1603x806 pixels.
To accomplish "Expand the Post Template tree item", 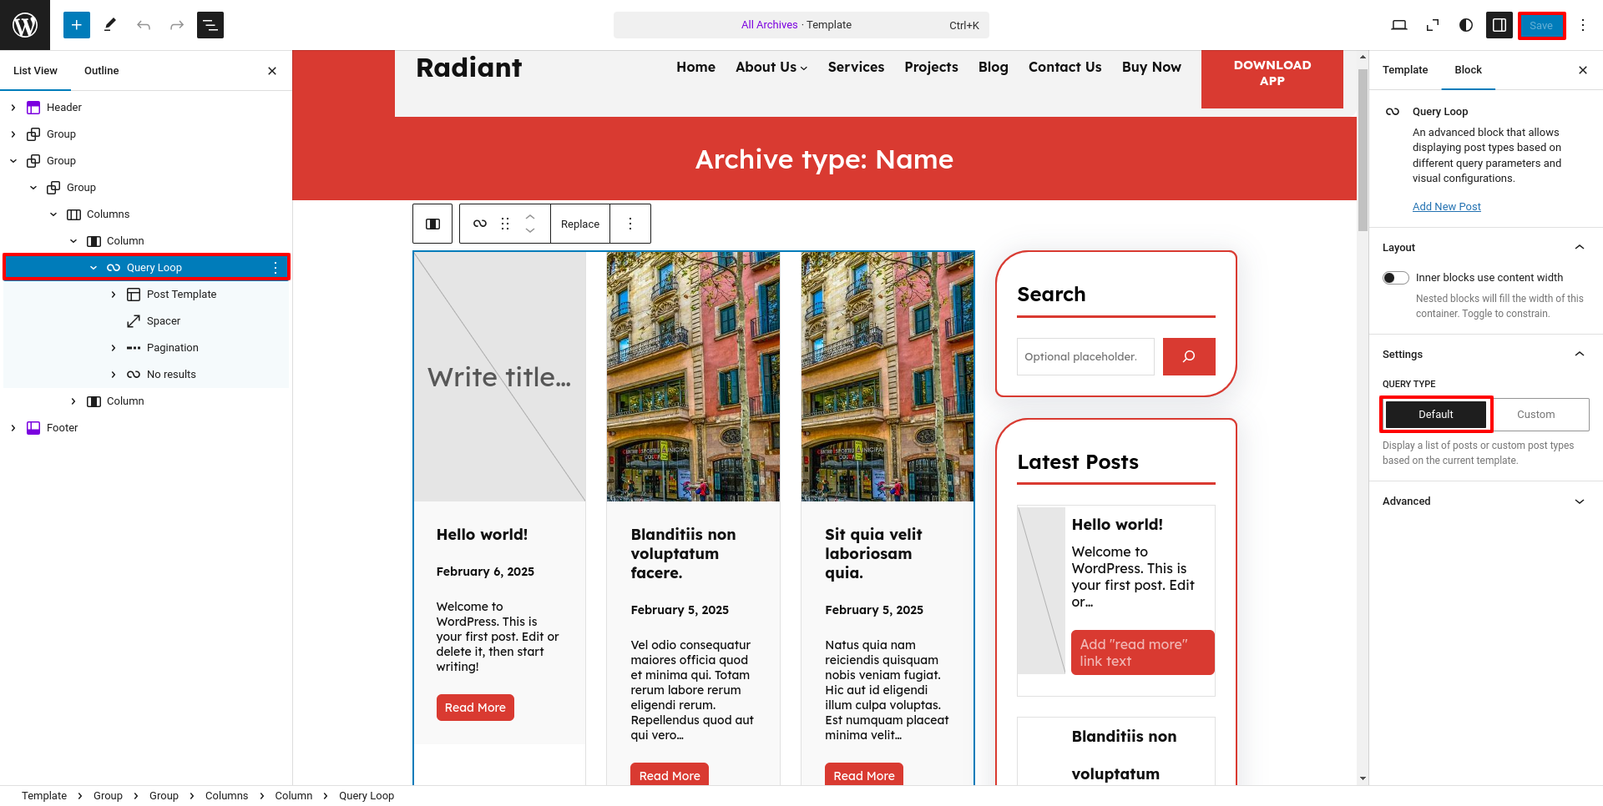I will (114, 295).
